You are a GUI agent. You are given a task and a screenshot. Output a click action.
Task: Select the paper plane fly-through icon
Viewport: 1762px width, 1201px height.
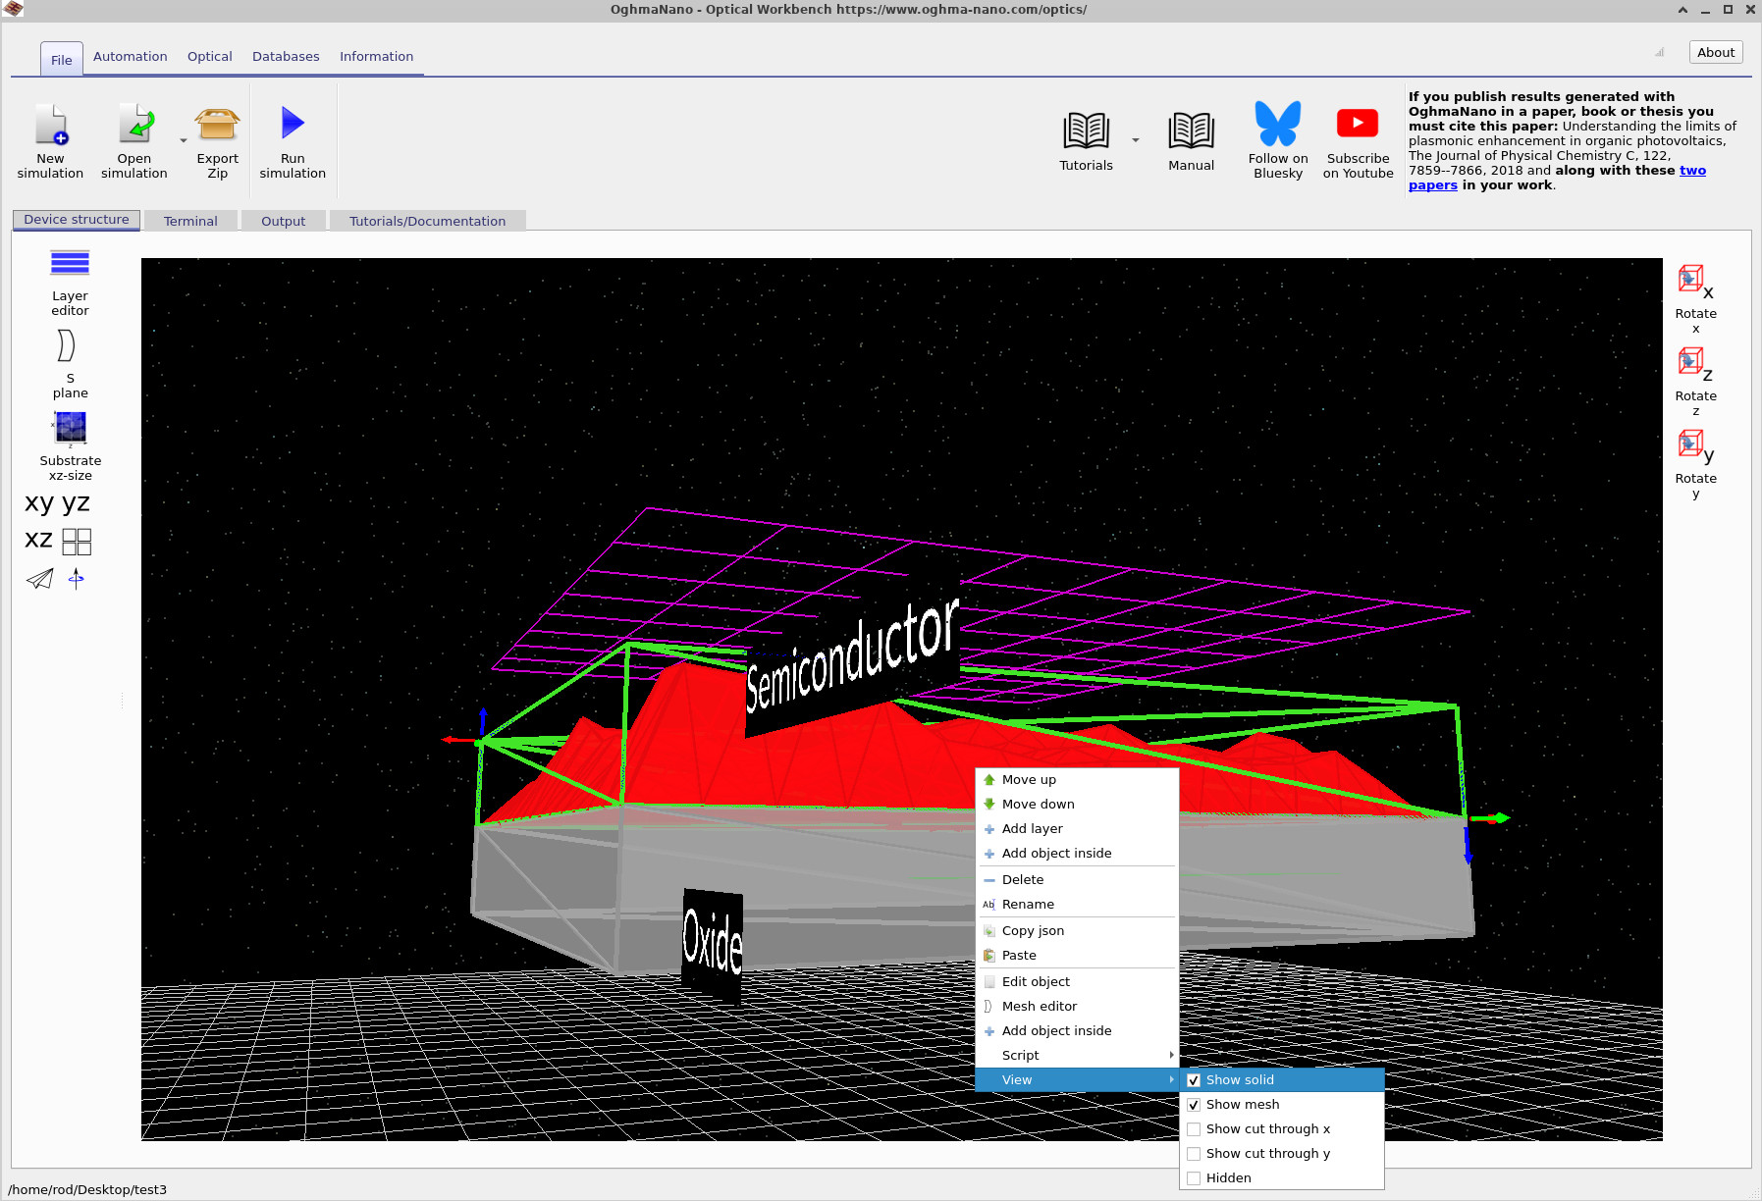click(x=39, y=578)
